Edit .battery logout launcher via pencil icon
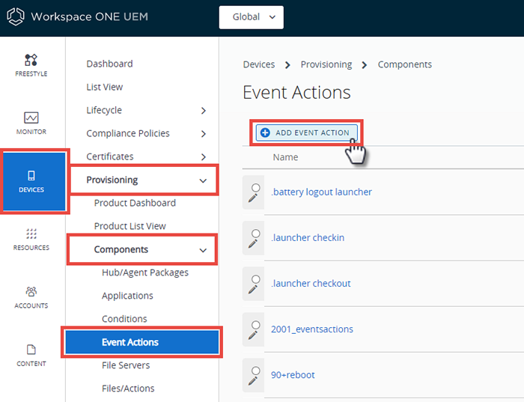The width and height of the screenshot is (524, 402). tap(253, 198)
